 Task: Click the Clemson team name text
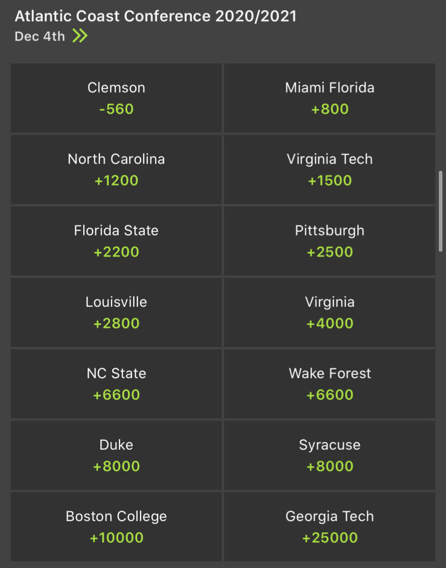[116, 87]
